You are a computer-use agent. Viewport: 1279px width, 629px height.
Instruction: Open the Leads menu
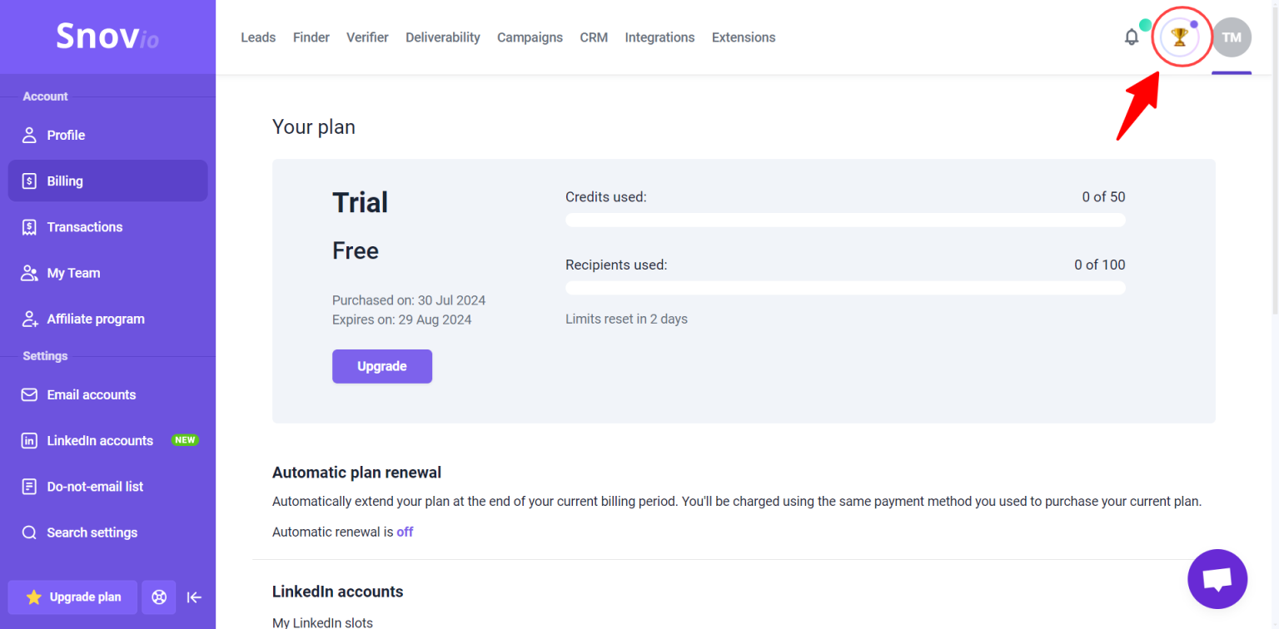point(258,37)
